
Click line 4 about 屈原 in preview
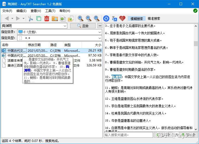pos(135,33)
